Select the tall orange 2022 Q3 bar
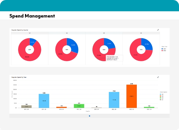The image size is (179, 130). tap(131, 96)
